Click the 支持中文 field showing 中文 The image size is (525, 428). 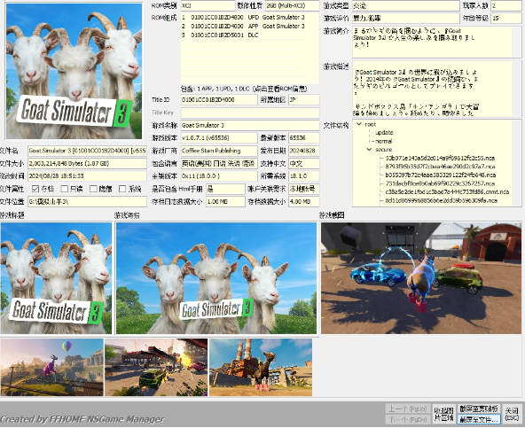304,163
